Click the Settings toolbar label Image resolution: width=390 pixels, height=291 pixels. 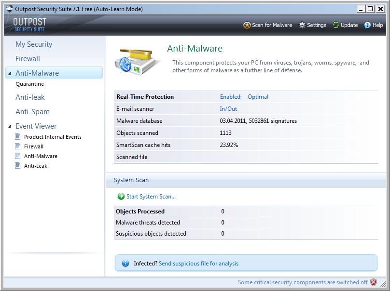[x=316, y=25]
